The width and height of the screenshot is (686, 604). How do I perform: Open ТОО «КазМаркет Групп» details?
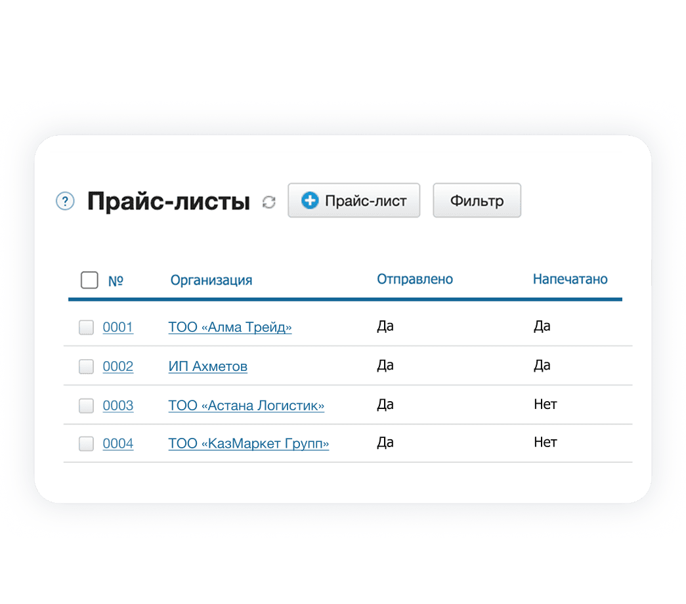247,443
